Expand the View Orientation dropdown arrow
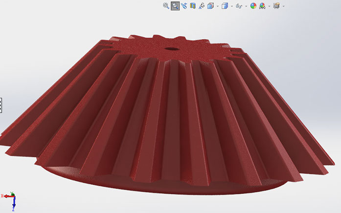341x213 pixels. click(218, 6)
